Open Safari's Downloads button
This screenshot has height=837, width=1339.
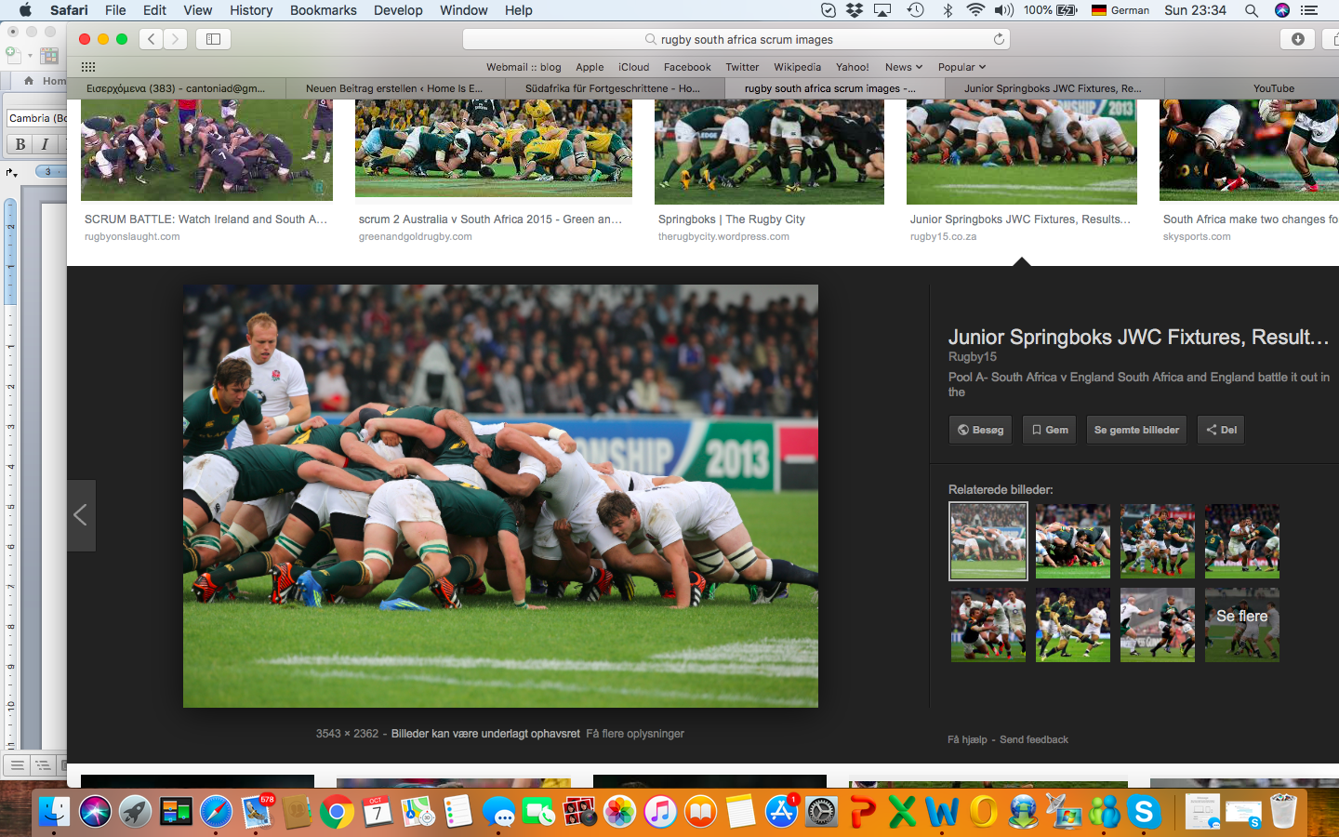pos(1298,39)
